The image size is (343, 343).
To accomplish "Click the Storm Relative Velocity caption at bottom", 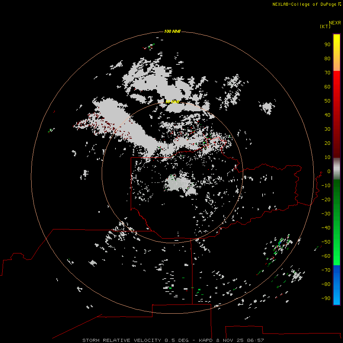I will click(173, 340).
